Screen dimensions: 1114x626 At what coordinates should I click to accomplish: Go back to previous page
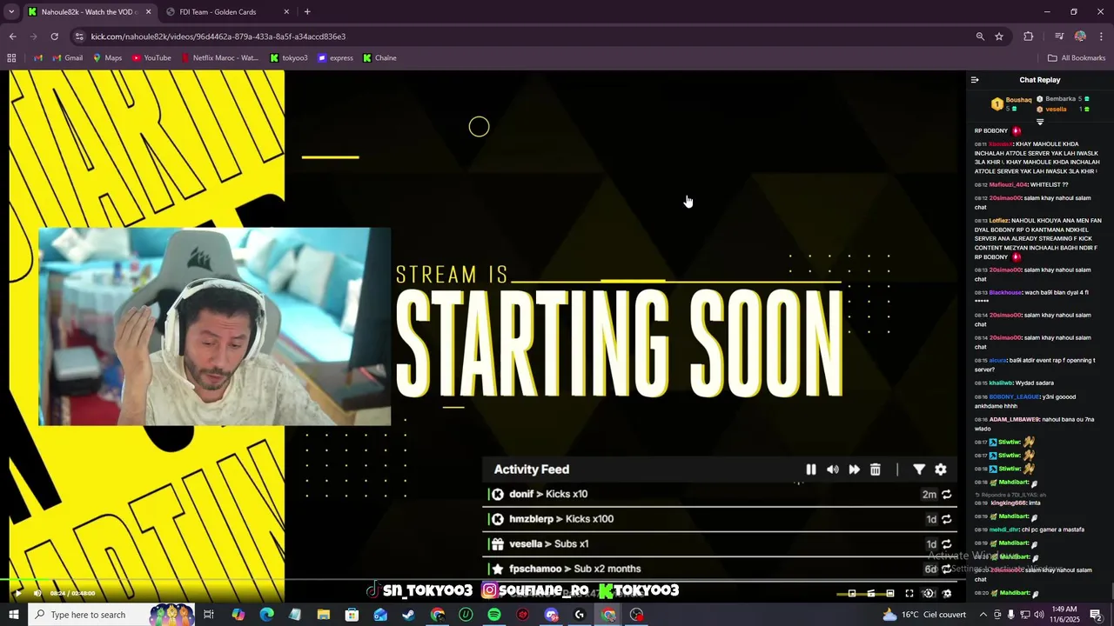pos(12,37)
